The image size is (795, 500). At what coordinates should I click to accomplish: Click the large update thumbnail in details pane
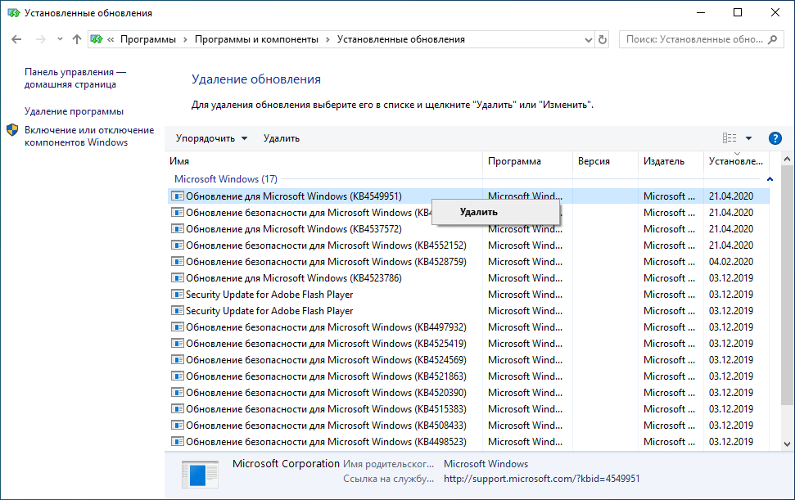point(200,475)
